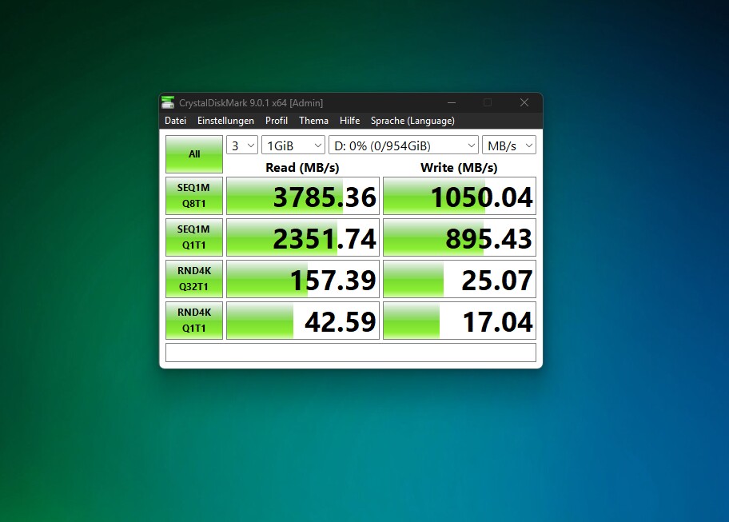Open the drive selector showing D: 0/954GiB
The width and height of the screenshot is (729, 522).
pyautogui.click(x=403, y=145)
